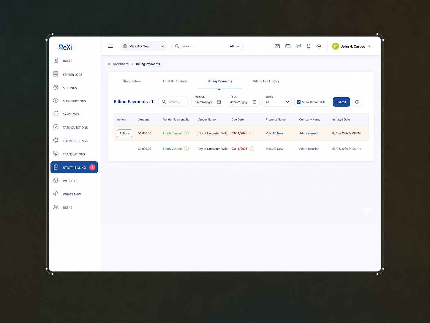Expand the John H. Caruso user menu
Image resolution: width=430 pixels, height=323 pixels.
click(369, 46)
